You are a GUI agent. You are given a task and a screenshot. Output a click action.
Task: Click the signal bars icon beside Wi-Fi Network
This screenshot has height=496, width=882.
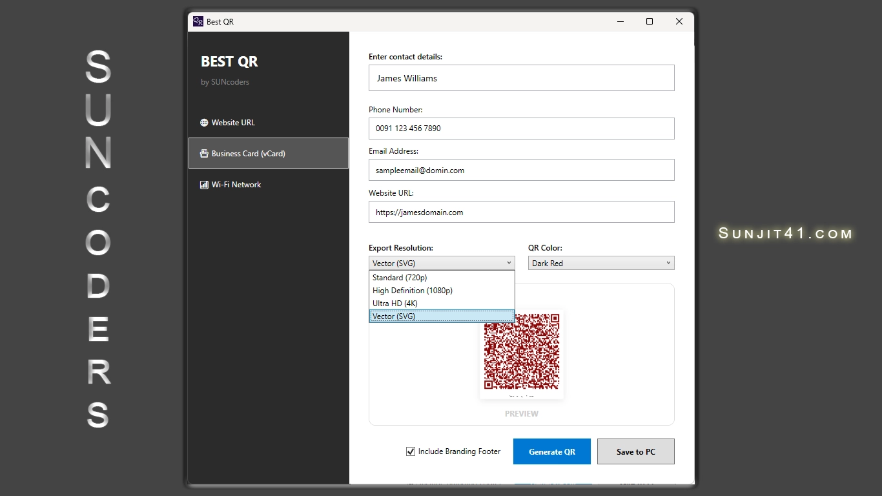pyautogui.click(x=204, y=185)
